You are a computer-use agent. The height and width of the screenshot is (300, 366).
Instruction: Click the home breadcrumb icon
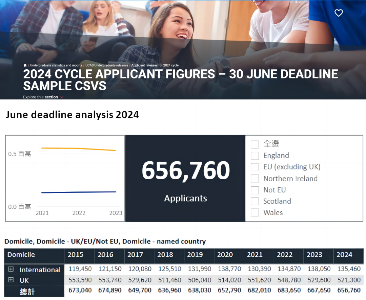[25, 65]
